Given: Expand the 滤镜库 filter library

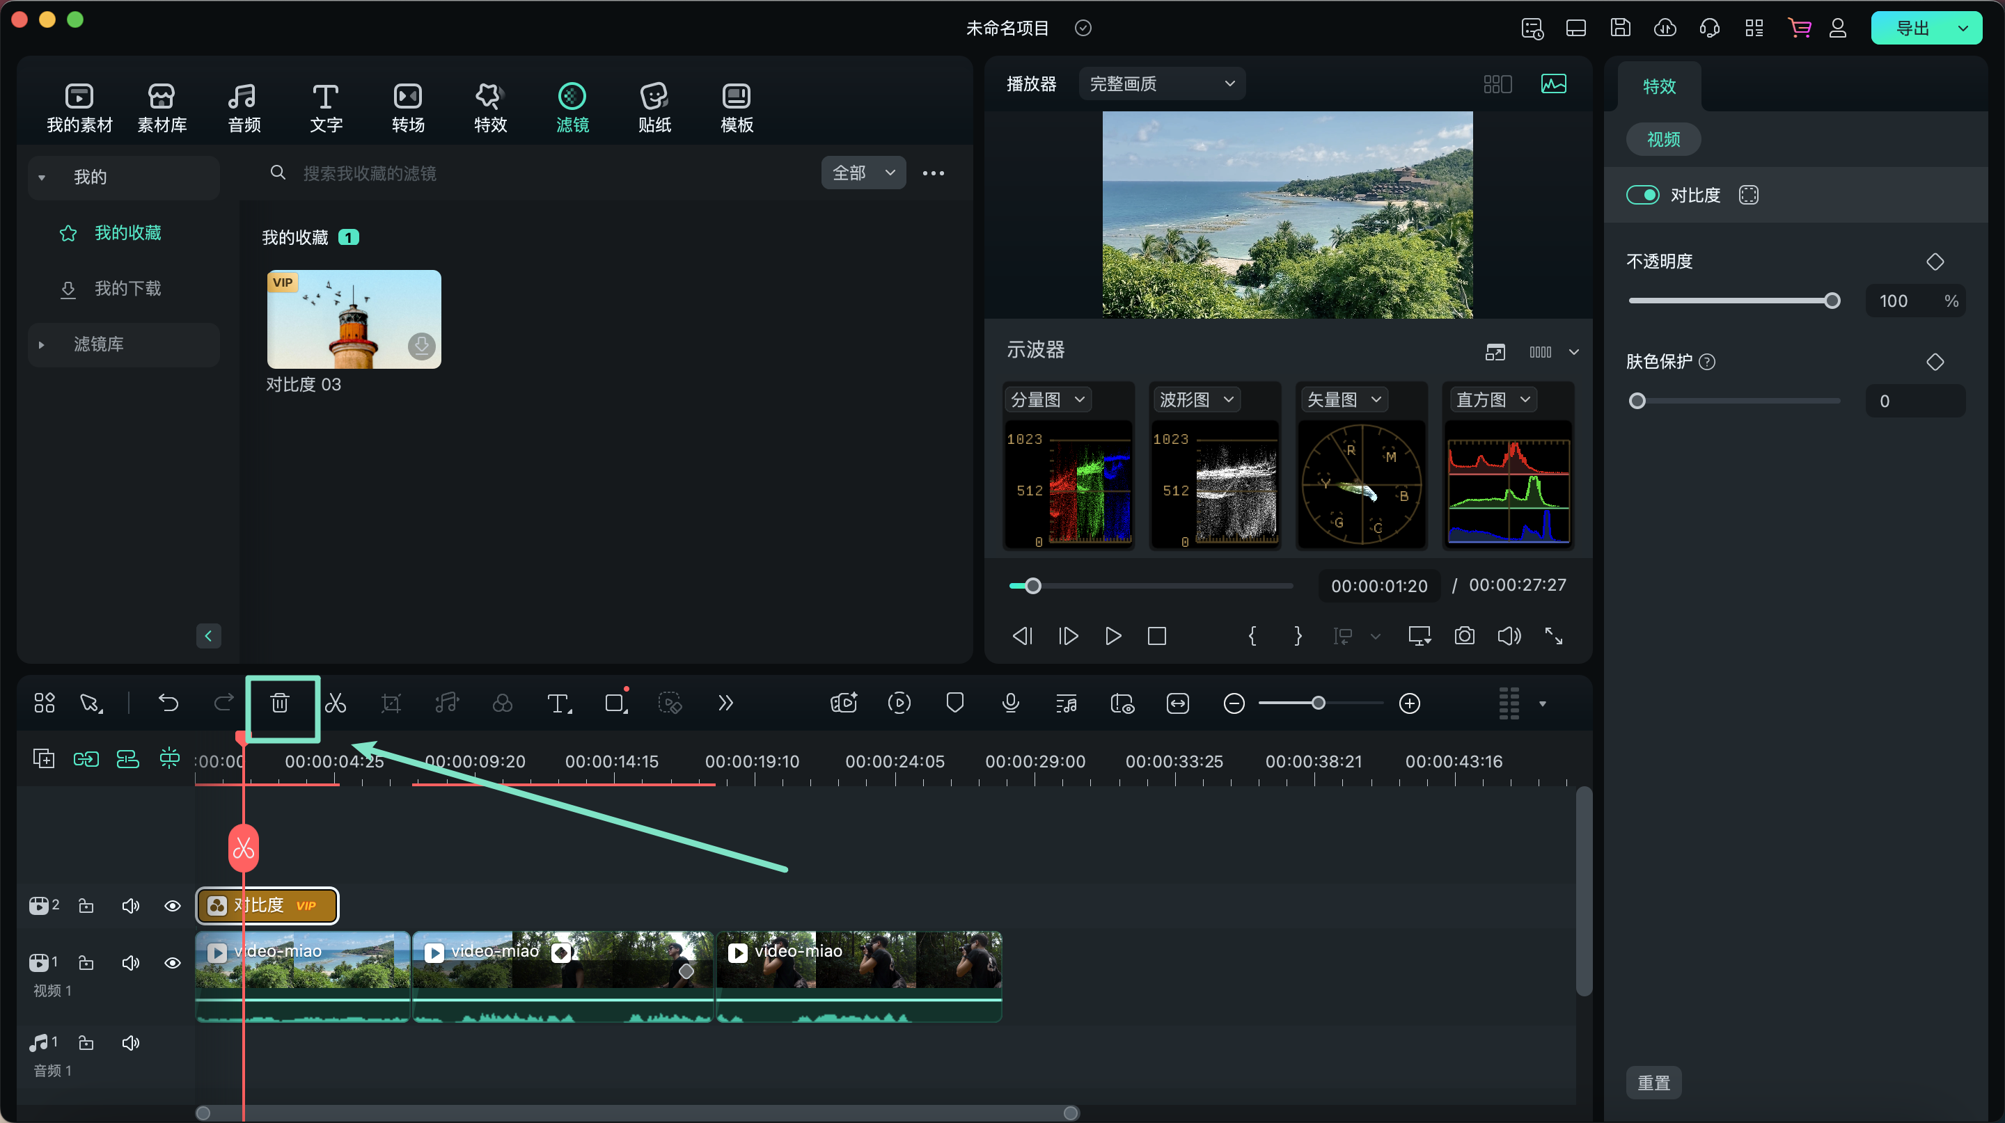Looking at the screenshot, I should point(42,344).
